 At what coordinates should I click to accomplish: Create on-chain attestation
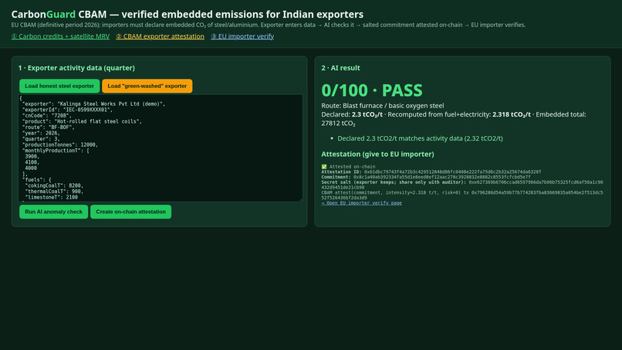(x=131, y=212)
